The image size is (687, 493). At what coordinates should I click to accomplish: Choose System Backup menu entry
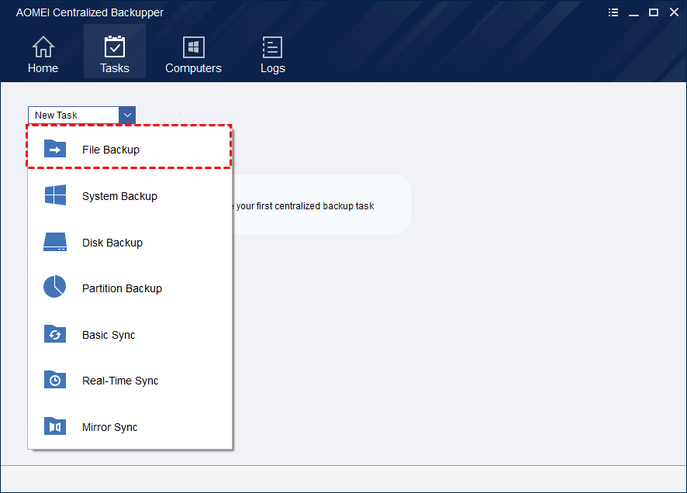click(x=129, y=195)
